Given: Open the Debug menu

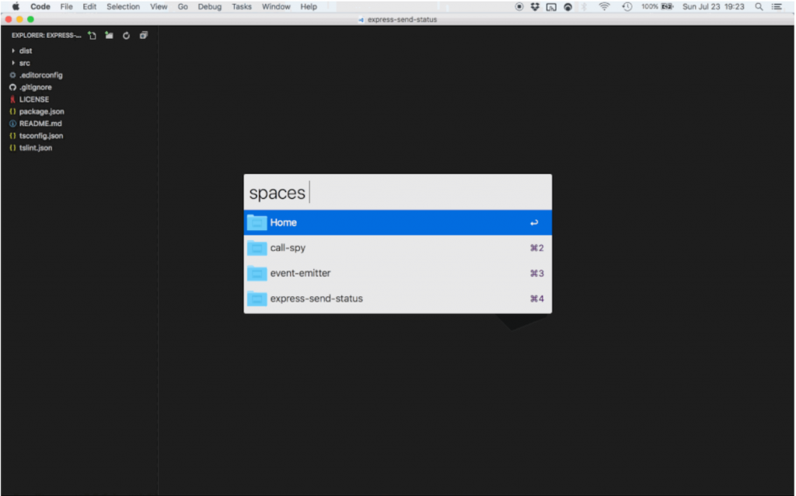Looking at the screenshot, I should click(x=209, y=6).
